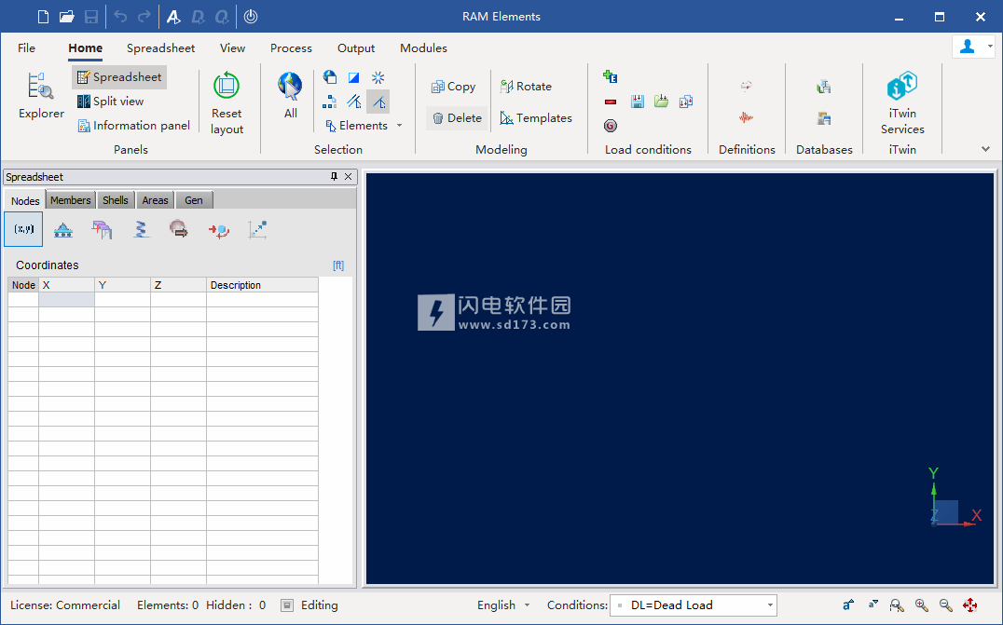This screenshot has width=1003, height=625.
Task: Switch to the View ribbon tab
Action: click(232, 48)
